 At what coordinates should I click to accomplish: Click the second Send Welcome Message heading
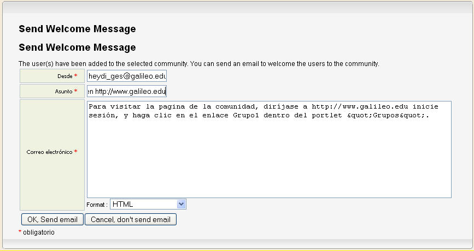pos(77,47)
